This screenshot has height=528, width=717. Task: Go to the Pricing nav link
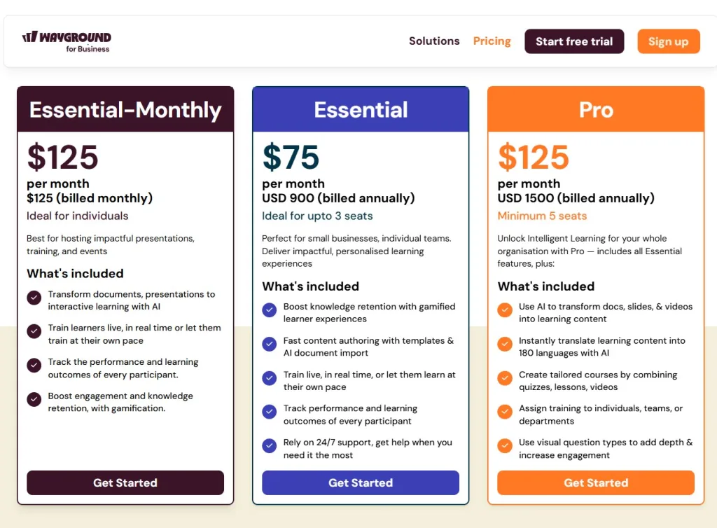click(492, 41)
